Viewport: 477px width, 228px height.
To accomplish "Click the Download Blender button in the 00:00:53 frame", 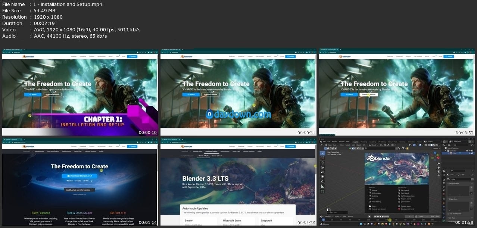I will [369, 94].
